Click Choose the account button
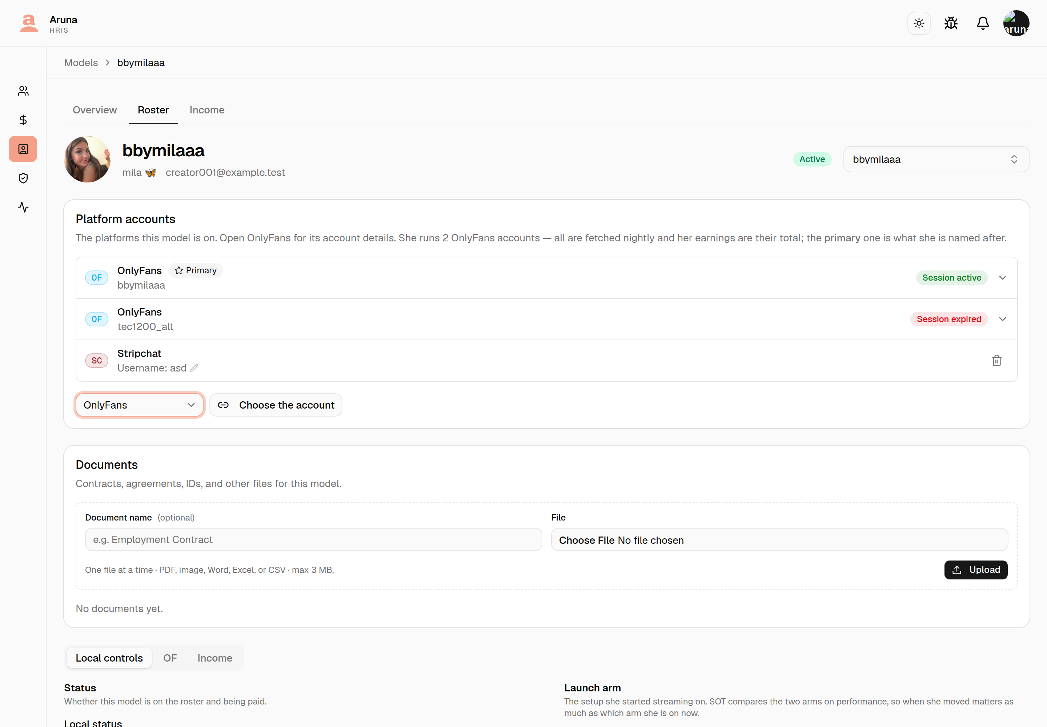 [276, 405]
